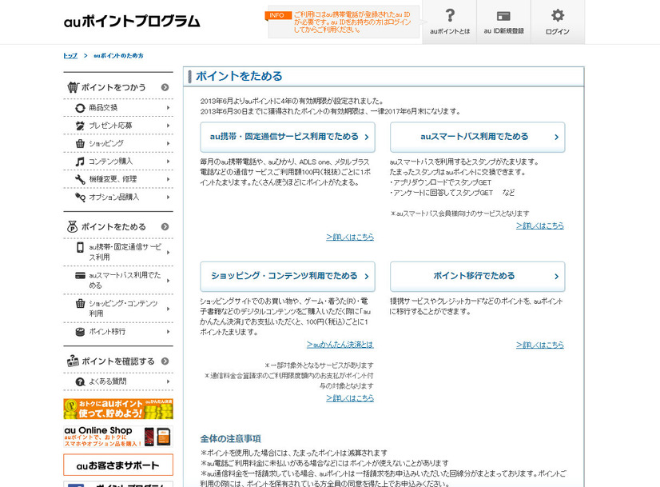The width and height of the screenshot is (660, 487).
Task: Click the wrench icon beside 機種変更、修理
Action: click(80, 179)
